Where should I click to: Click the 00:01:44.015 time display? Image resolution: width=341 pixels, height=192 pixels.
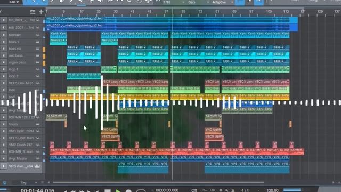(x=37, y=190)
